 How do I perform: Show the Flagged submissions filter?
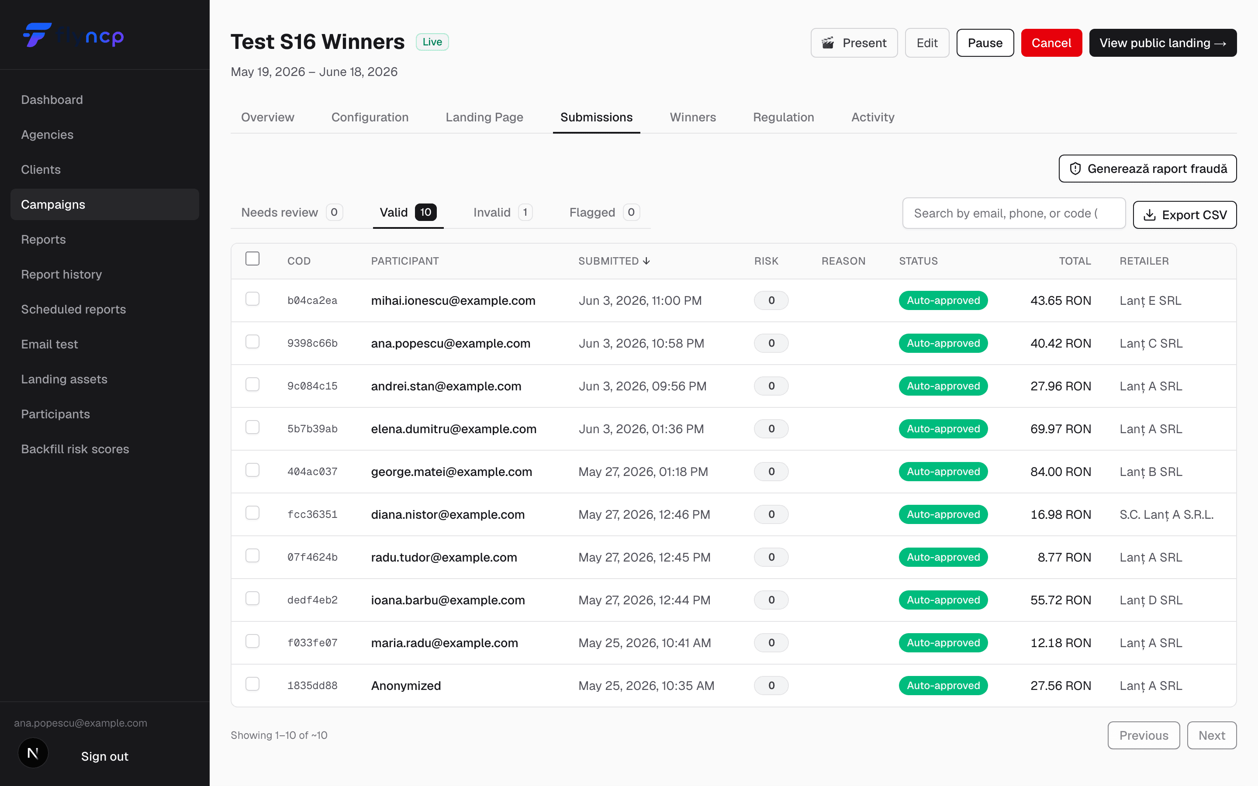click(x=604, y=212)
